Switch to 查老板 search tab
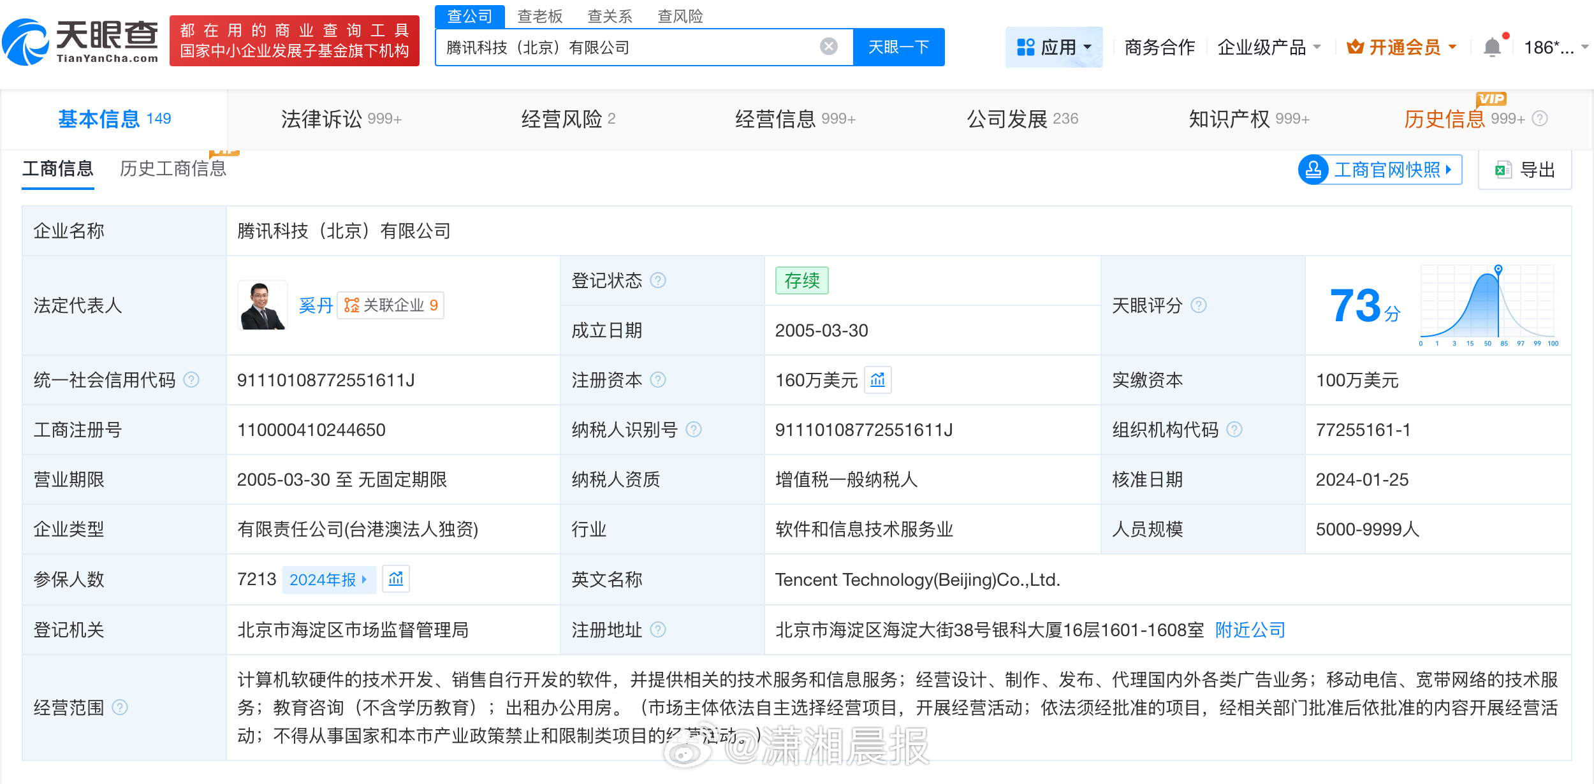 click(539, 16)
